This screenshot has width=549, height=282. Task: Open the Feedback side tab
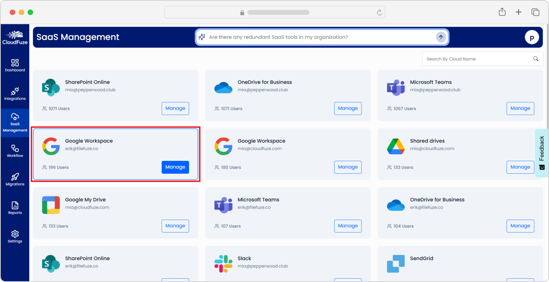coord(542,153)
